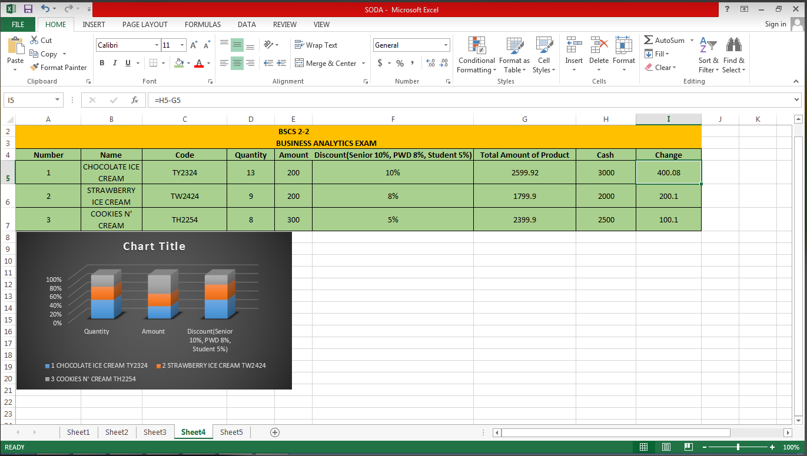The image size is (807, 456).
Task: Increase decimal places
Action: pyautogui.click(x=430, y=63)
